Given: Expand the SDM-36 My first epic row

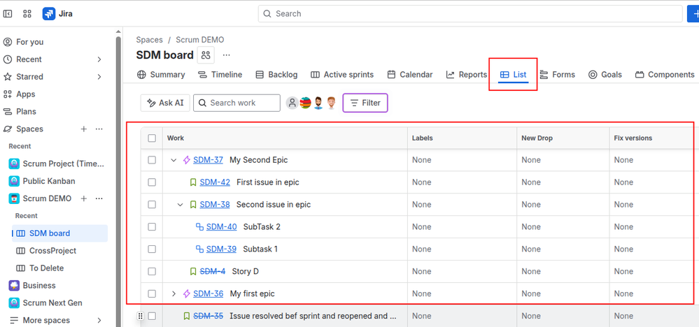Looking at the screenshot, I should click(x=174, y=293).
